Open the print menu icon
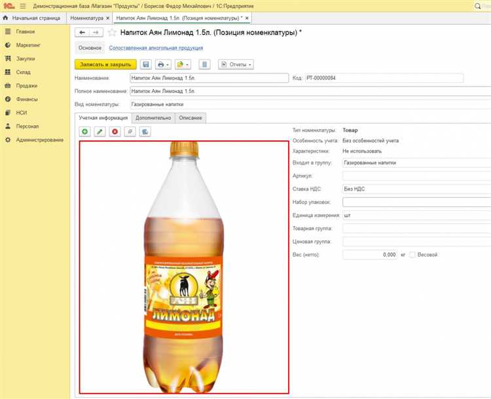 (163, 64)
